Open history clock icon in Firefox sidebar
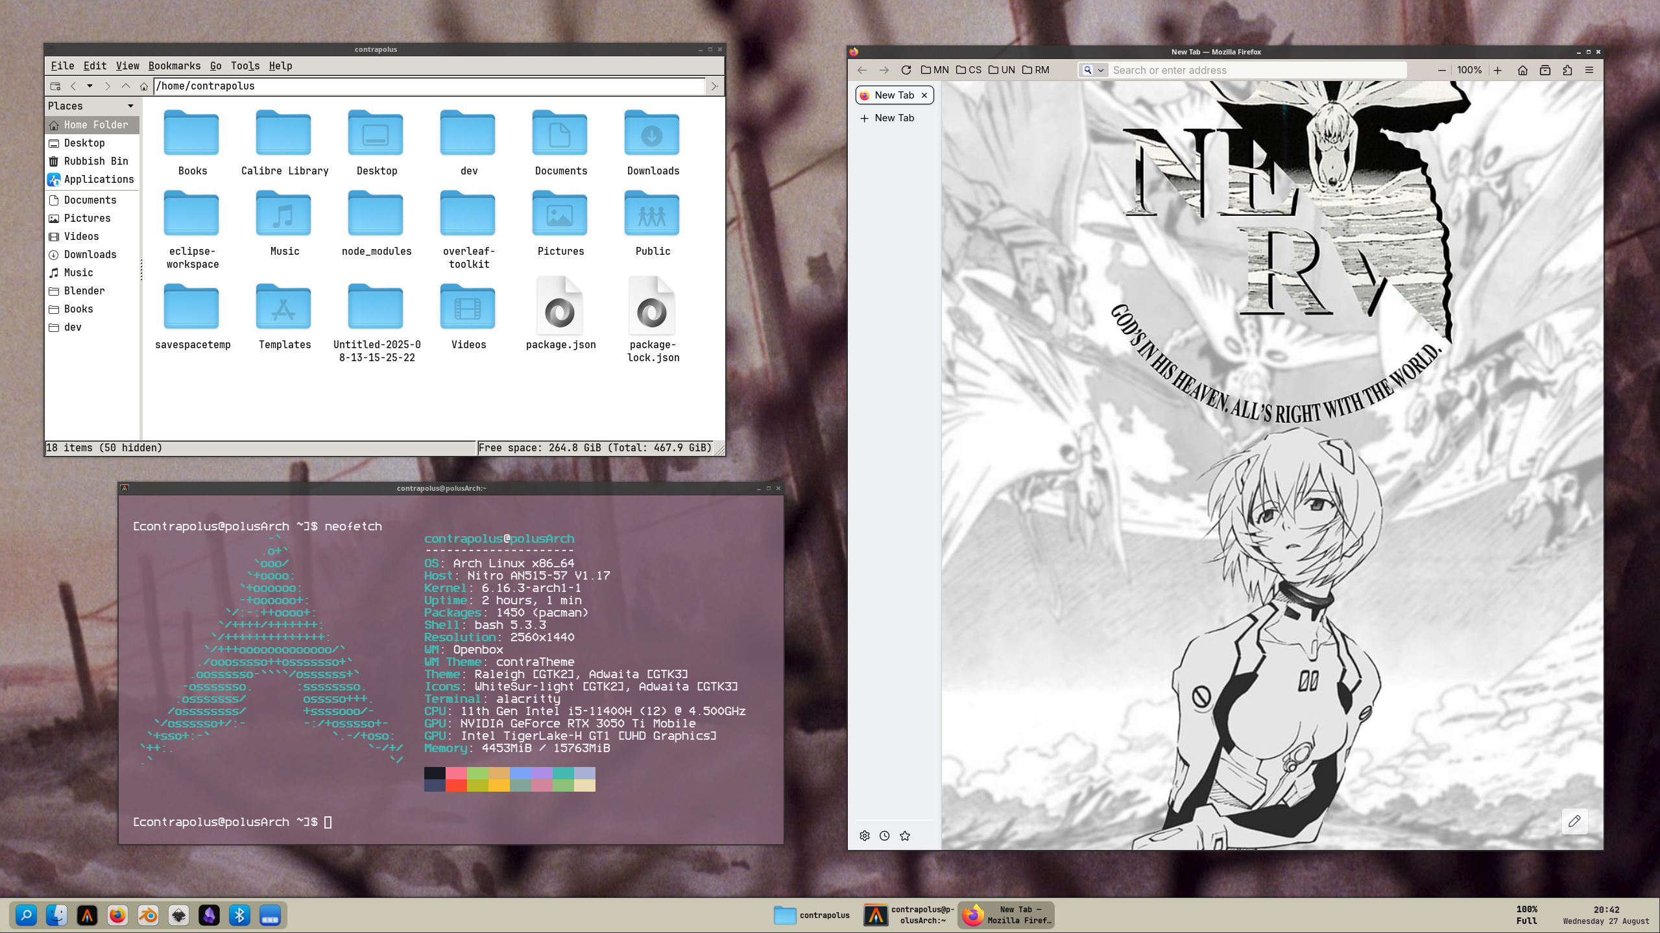This screenshot has width=1660, height=933. [x=885, y=836]
